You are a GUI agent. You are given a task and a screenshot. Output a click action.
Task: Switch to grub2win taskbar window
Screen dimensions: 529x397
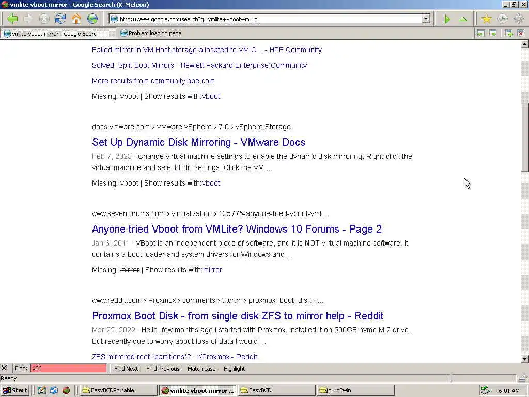point(355,390)
